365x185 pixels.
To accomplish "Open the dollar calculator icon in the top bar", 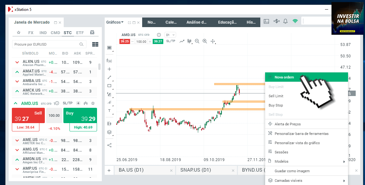I will point(276,21).
